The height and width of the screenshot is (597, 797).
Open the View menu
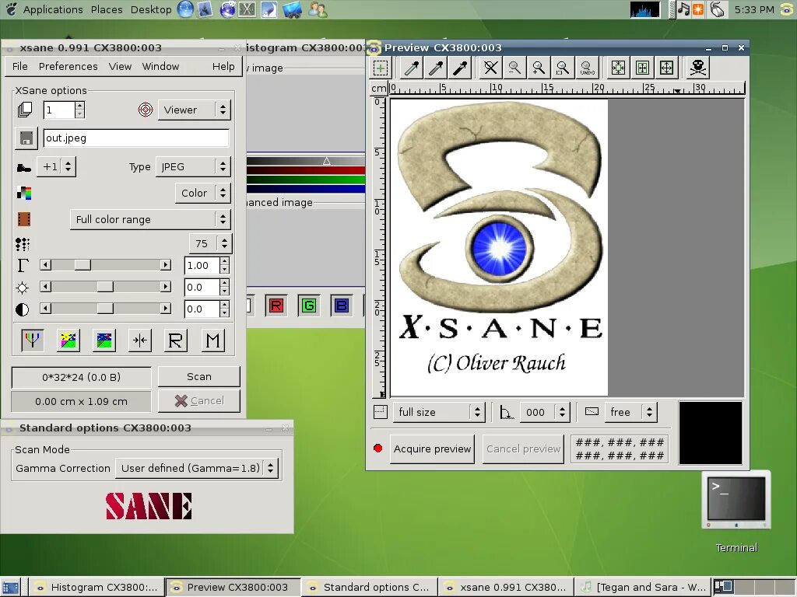click(x=120, y=67)
